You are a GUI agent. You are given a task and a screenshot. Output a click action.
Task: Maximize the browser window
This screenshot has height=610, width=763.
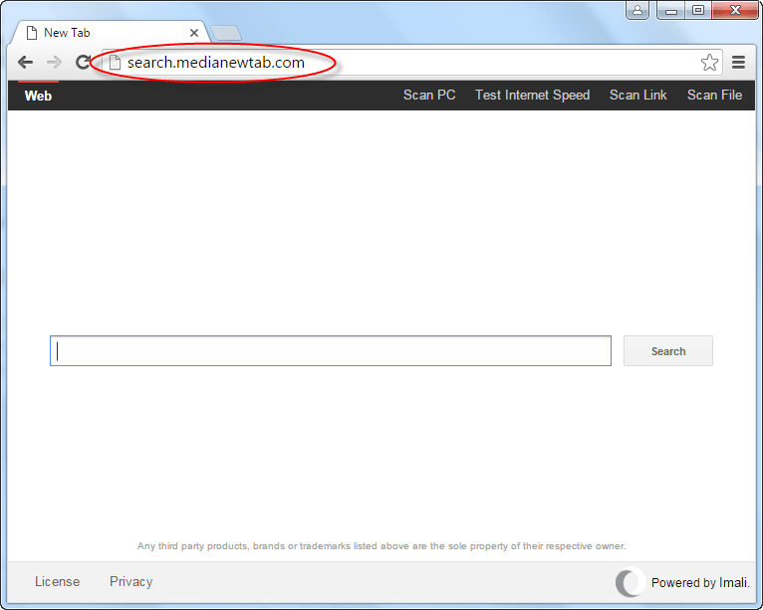(x=698, y=10)
